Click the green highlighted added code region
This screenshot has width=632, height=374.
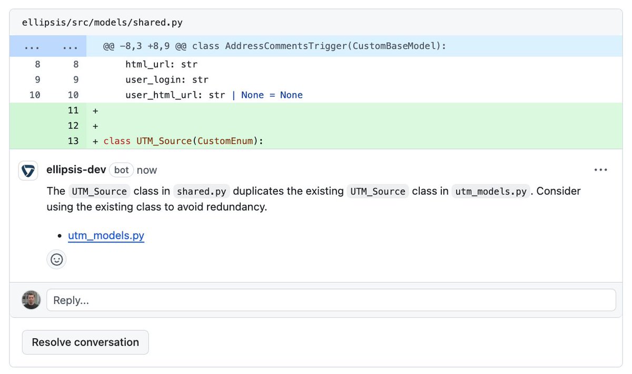[x=316, y=126]
